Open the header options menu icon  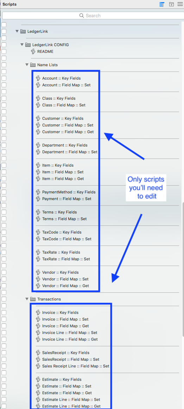click(x=180, y=4)
